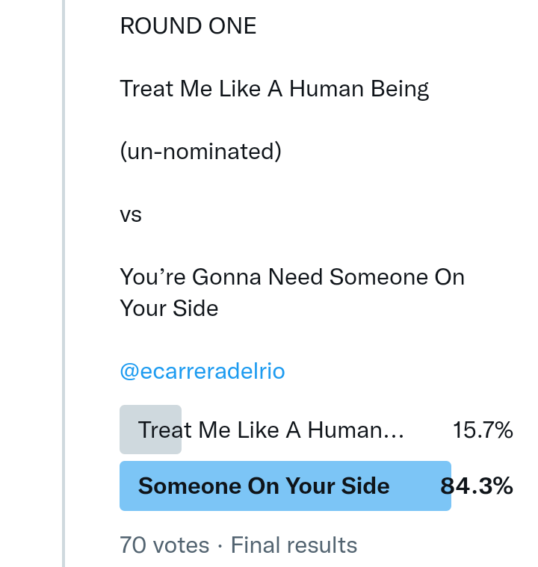Click the blue winning poll result bar
Viewport: 538px width, 567px height.
[x=418, y=486]
